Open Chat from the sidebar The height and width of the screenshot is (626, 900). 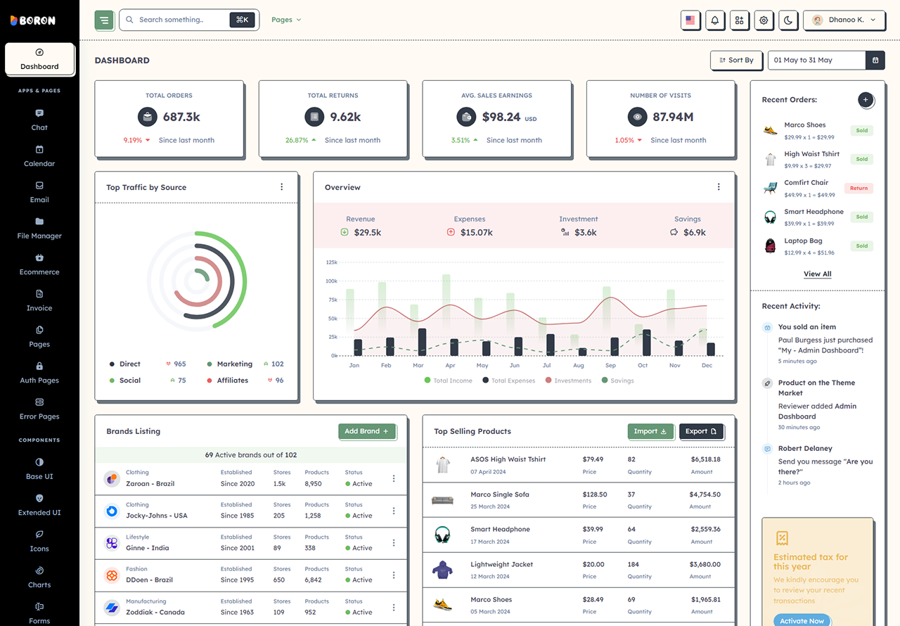click(x=39, y=120)
